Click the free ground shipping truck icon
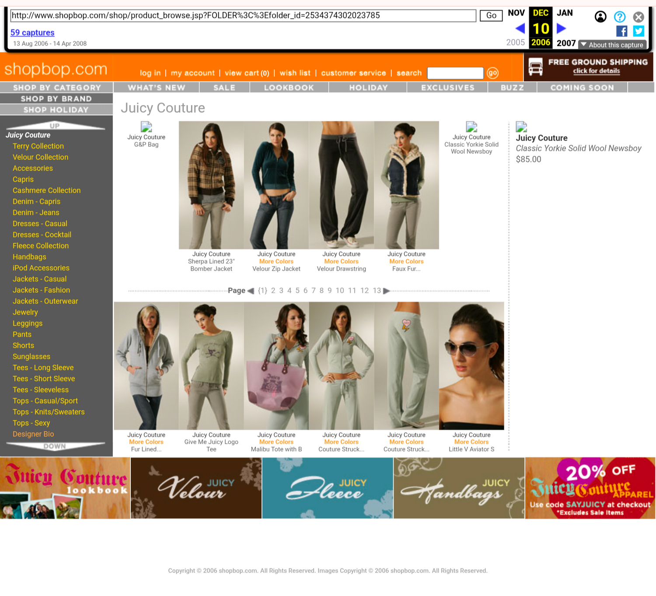 pos(535,67)
